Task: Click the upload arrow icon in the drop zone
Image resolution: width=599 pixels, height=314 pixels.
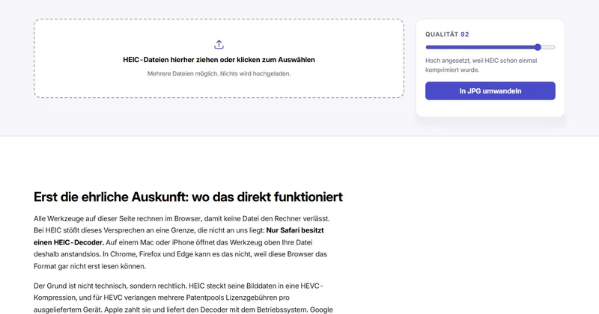Action: click(219, 45)
